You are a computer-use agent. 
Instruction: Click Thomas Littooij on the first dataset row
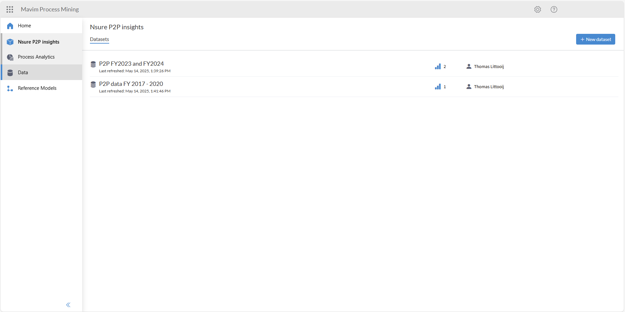[x=488, y=66]
